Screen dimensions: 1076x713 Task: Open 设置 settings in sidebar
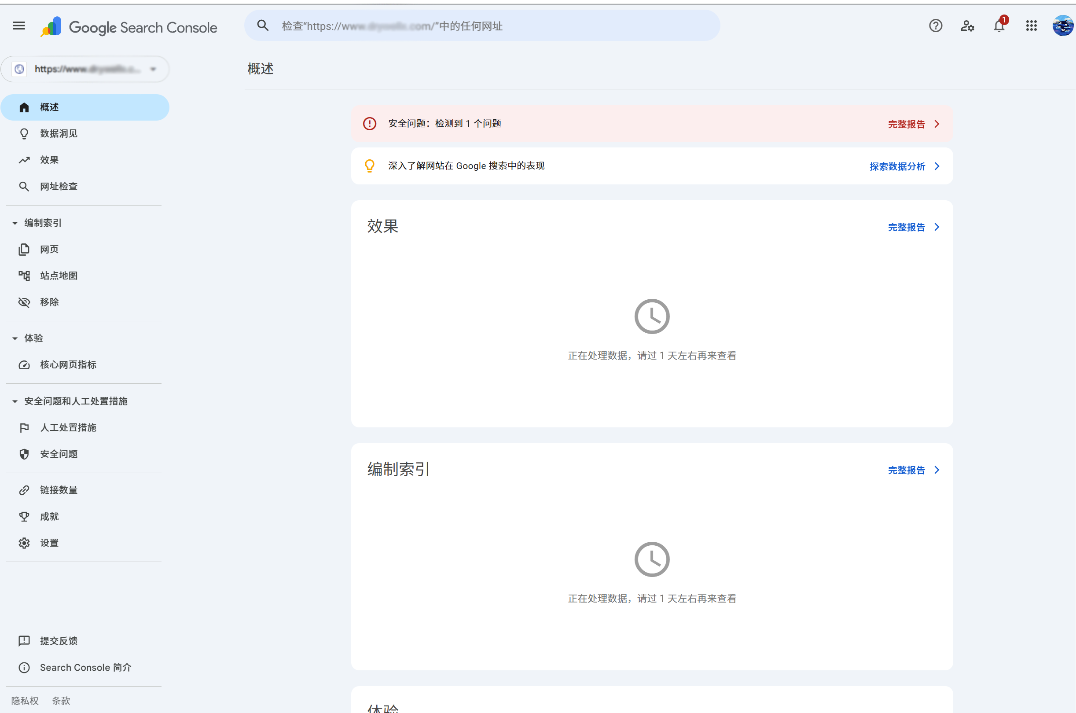tap(49, 543)
